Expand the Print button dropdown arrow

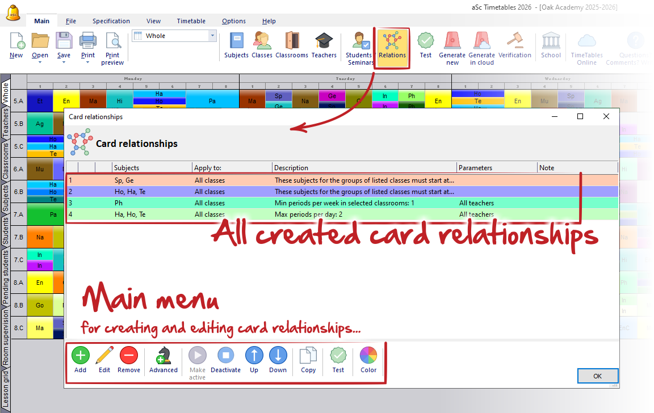point(87,62)
